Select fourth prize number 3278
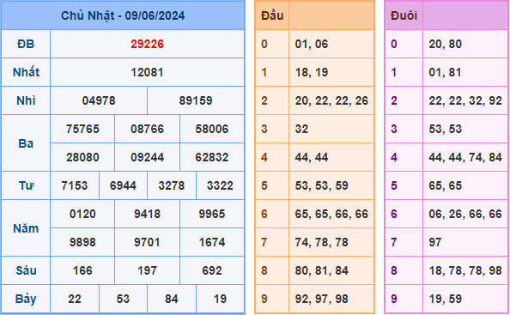 point(172,185)
